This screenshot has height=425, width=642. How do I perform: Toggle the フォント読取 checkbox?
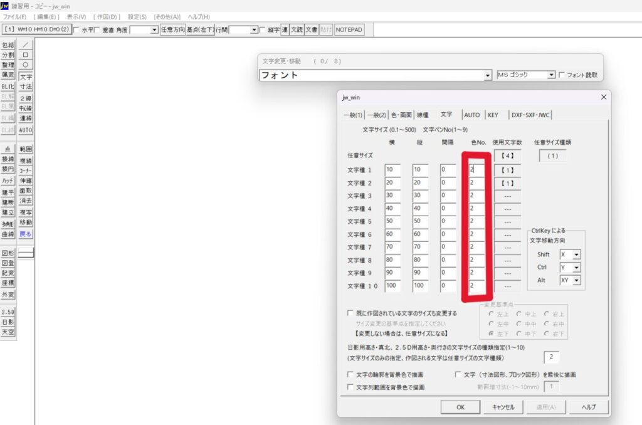(x=562, y=75)
